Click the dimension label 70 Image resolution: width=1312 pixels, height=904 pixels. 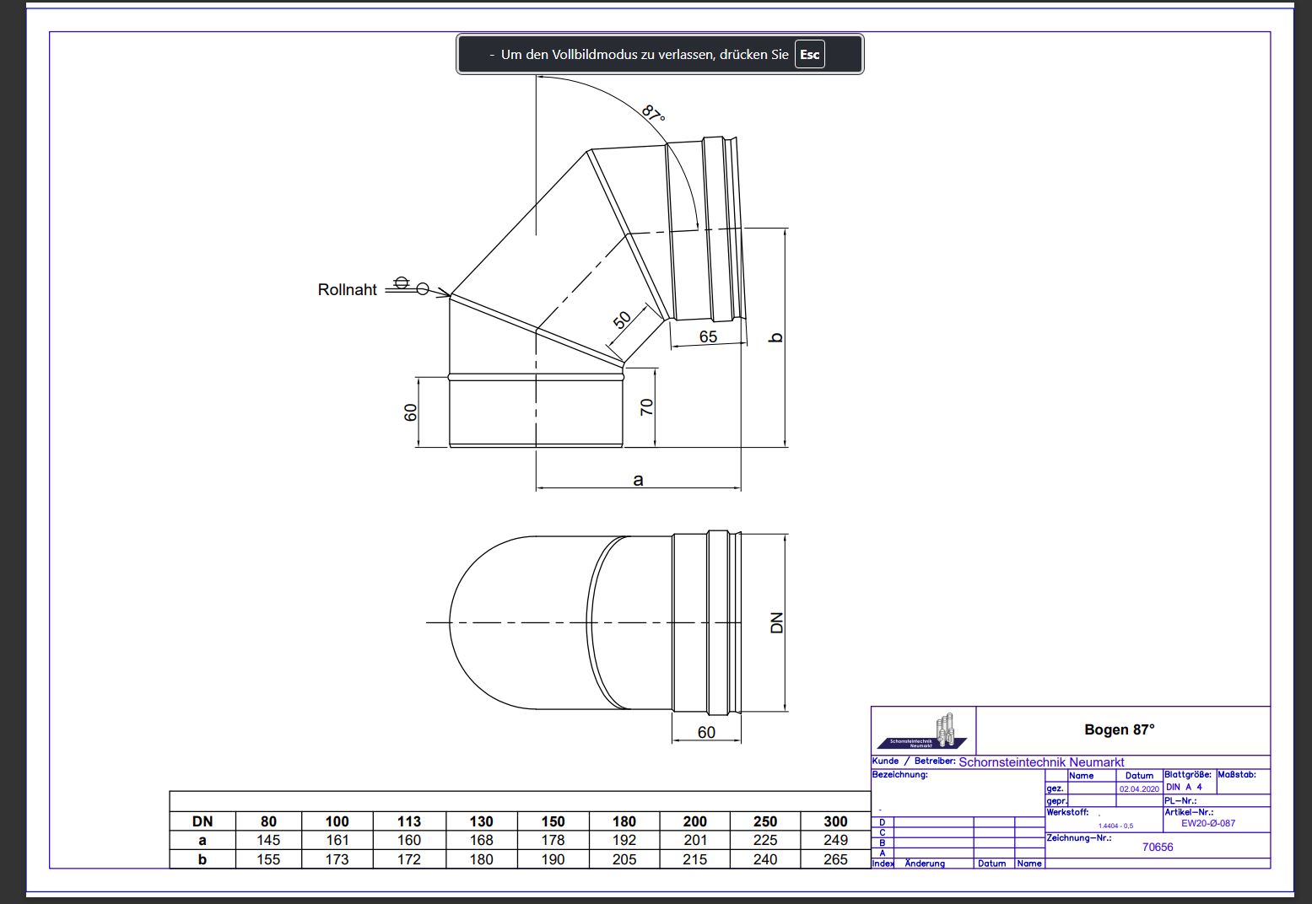647,407
